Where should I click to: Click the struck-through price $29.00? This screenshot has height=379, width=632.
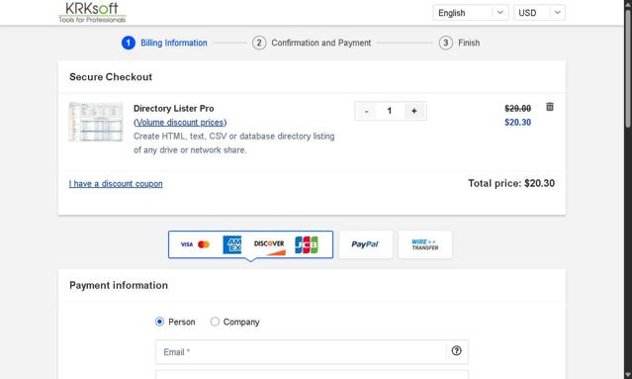pos(518,109)
